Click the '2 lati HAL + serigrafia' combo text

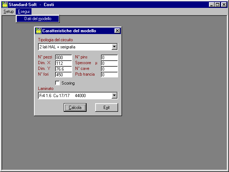(x=57, y=47)
